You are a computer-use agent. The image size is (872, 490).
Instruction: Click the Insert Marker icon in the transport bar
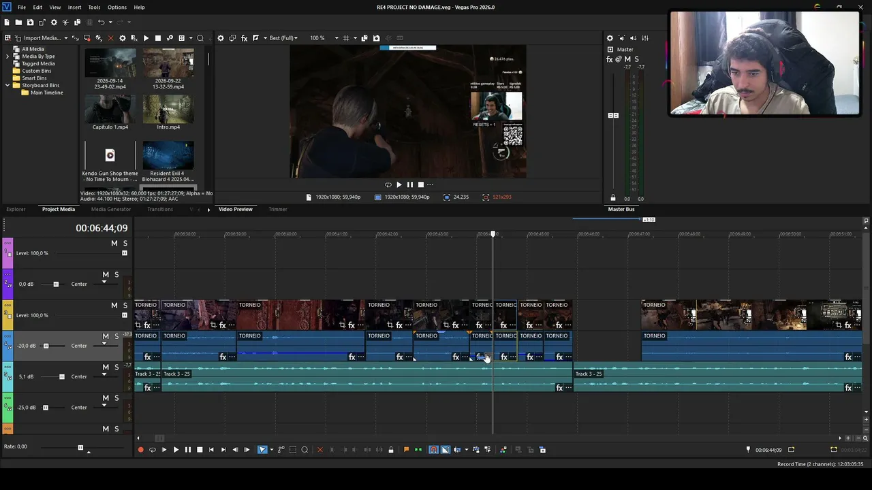407,450
